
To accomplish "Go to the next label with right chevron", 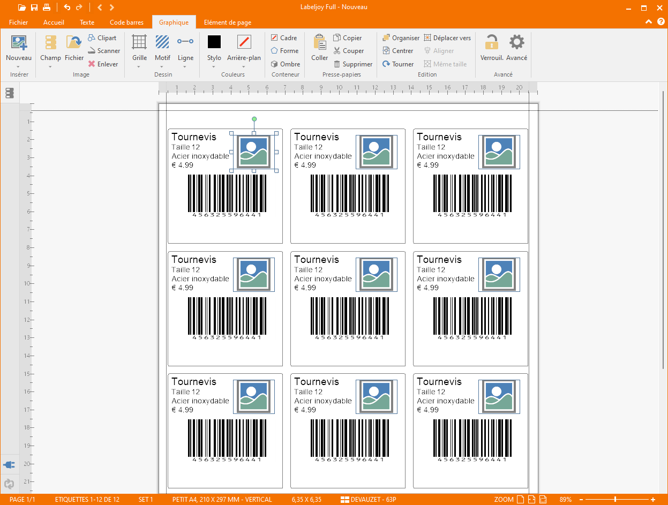I will coord(111,7).
